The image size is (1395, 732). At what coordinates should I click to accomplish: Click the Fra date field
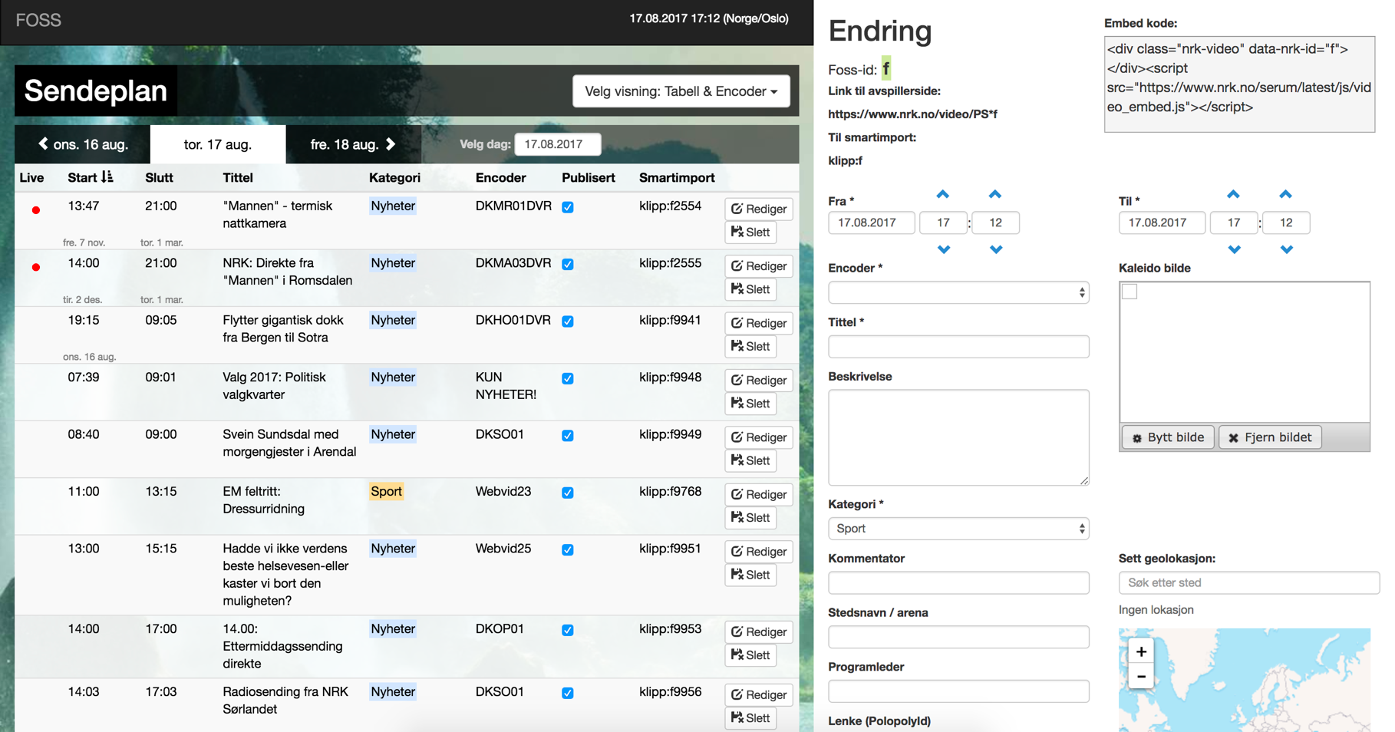coord(872,223)
